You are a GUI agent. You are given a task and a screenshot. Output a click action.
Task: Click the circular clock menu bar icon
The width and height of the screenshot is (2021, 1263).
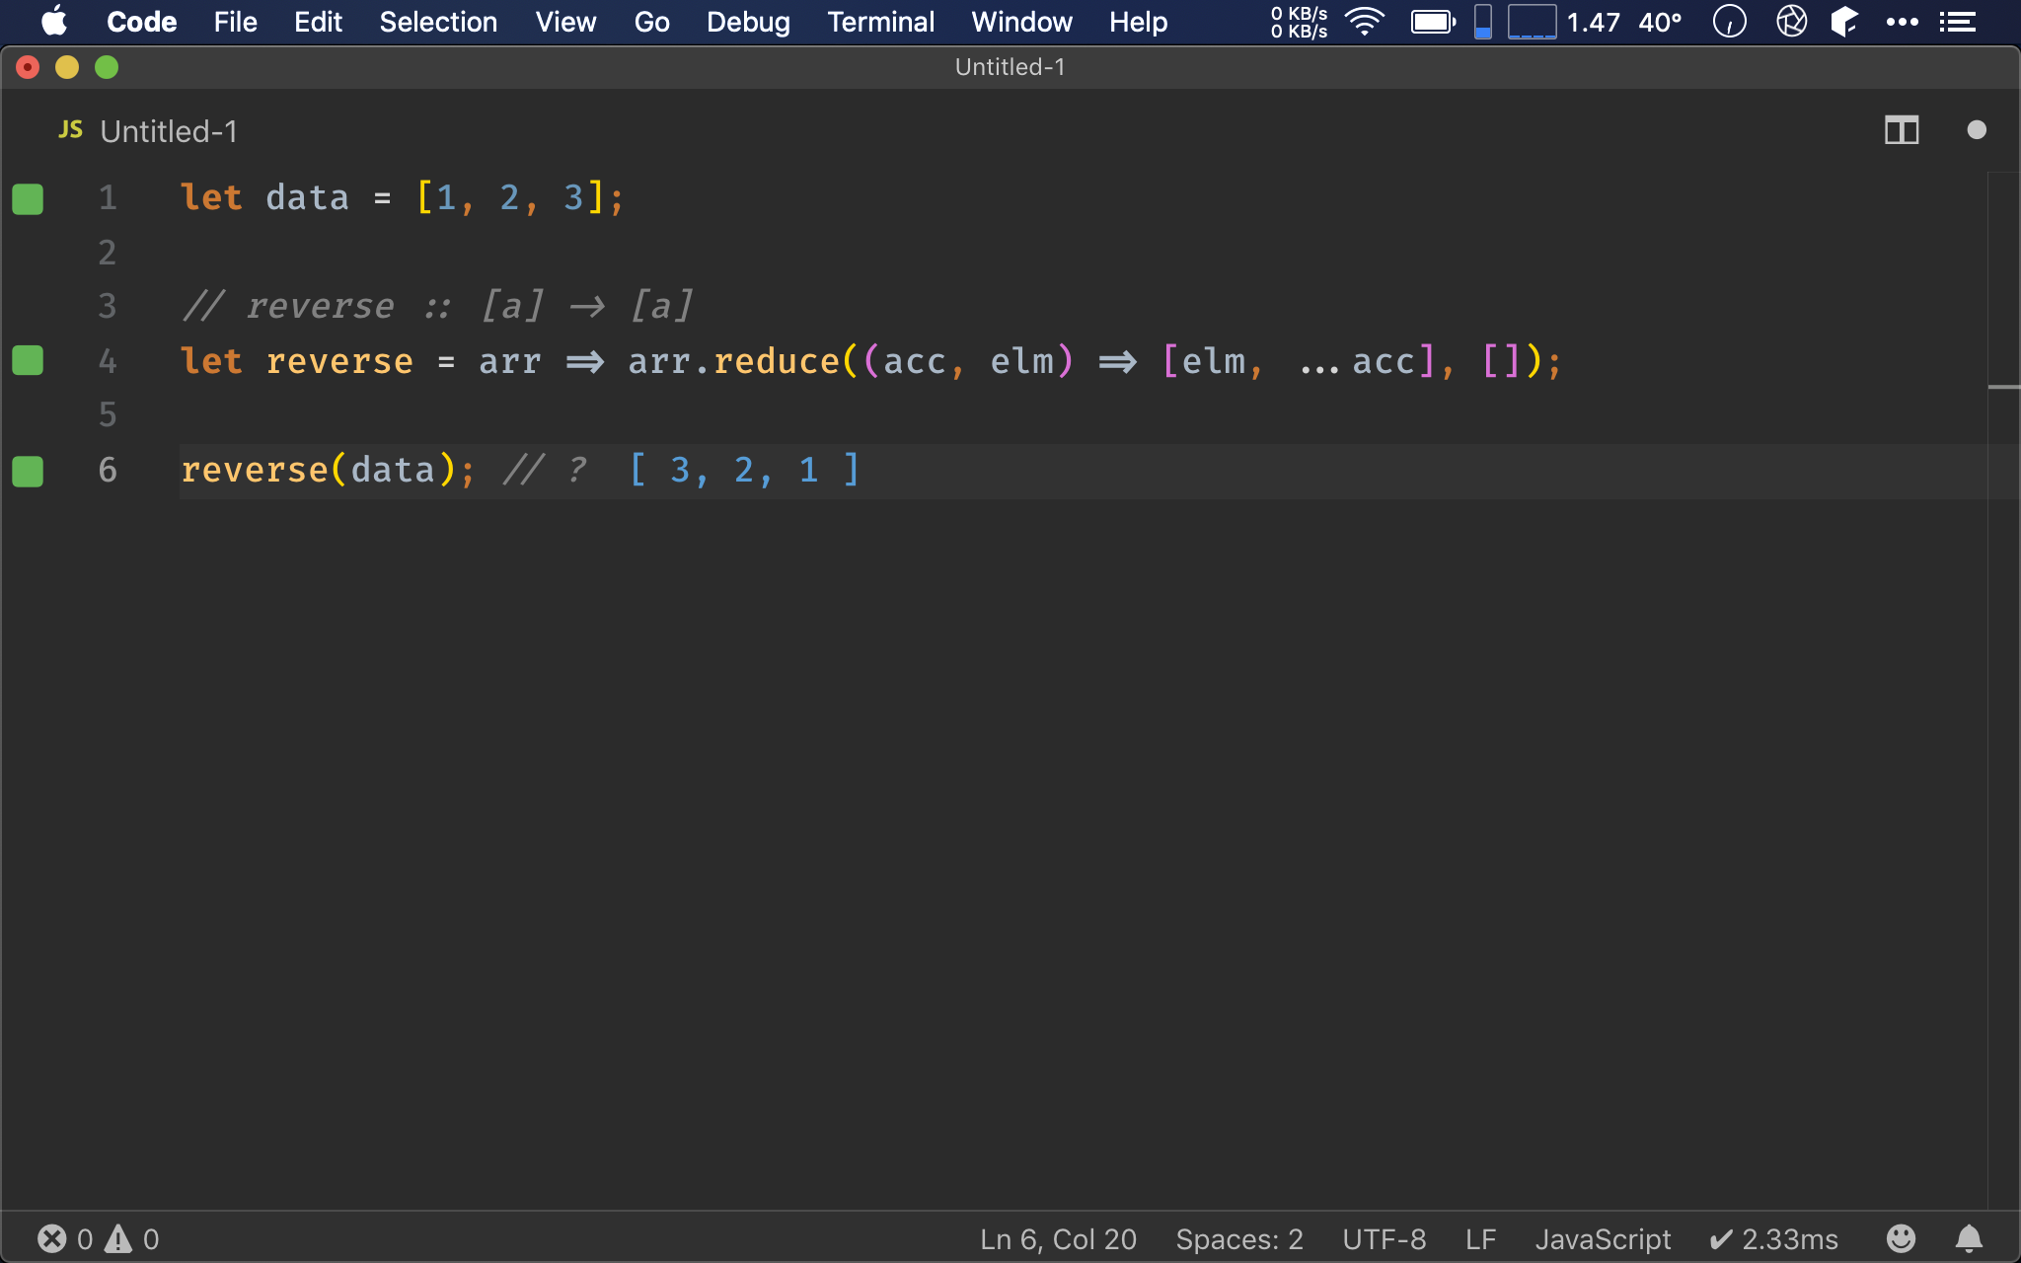click(1729, 22)
